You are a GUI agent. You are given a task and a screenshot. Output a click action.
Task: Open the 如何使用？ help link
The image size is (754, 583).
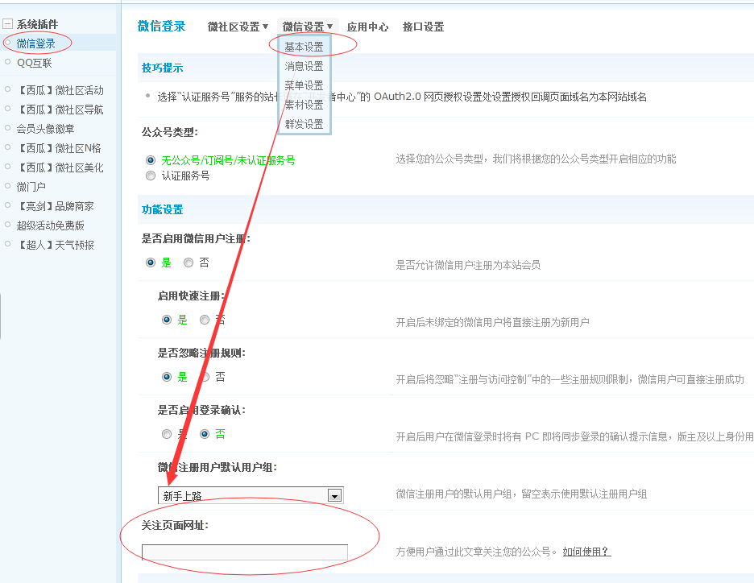(x=586, y=552)
